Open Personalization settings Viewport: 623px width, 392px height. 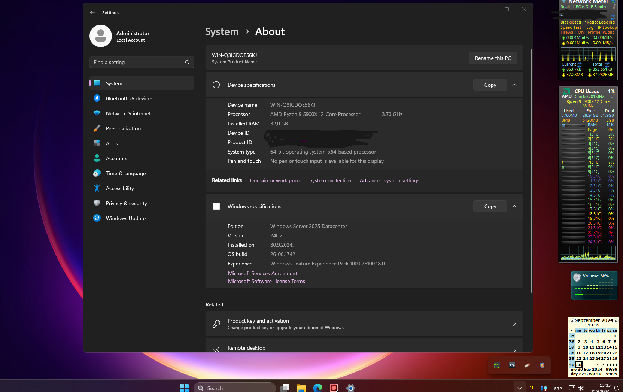[142, 128]
